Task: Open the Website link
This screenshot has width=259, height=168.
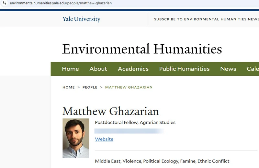Action: [104, 139]
